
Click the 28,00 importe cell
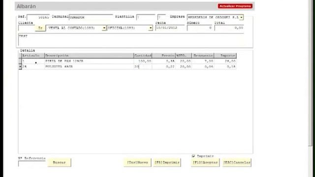pos(225,61)
